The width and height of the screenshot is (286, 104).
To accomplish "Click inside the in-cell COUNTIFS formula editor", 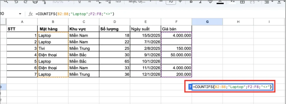I will tap(233, 87).
